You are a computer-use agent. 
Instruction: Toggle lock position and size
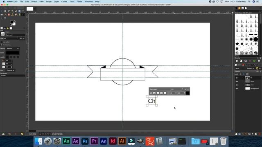pos(244,74)
